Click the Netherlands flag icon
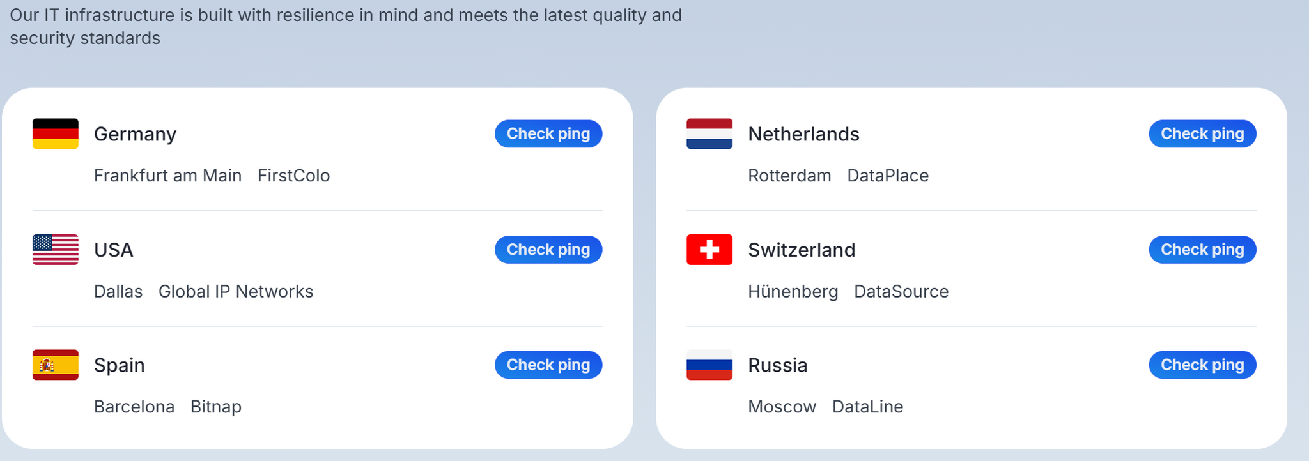Viewport: 1309px width, 461px height. coord(709,133)
